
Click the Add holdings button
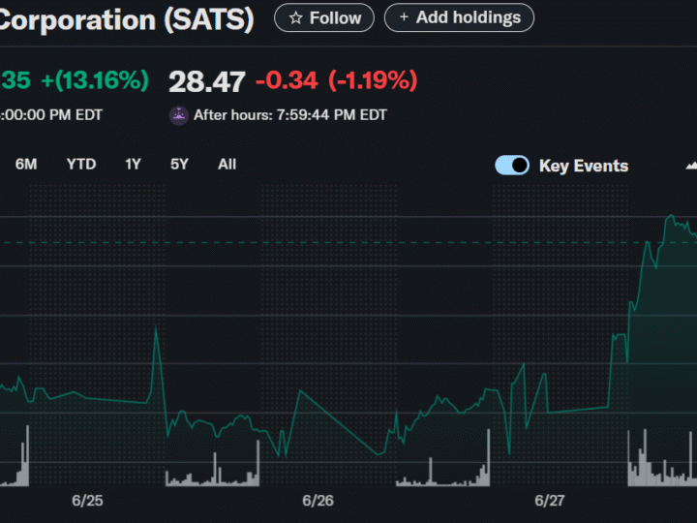pyautogui.click(x=459, y=17)
